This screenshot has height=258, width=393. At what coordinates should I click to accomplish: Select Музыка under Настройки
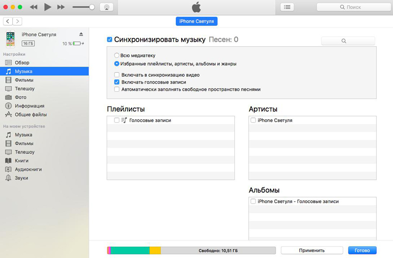(44, 71)
